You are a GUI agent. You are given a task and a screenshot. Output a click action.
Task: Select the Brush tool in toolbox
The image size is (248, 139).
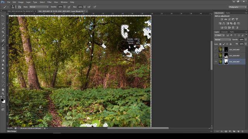pyautogui.click(x=3, y=44)
